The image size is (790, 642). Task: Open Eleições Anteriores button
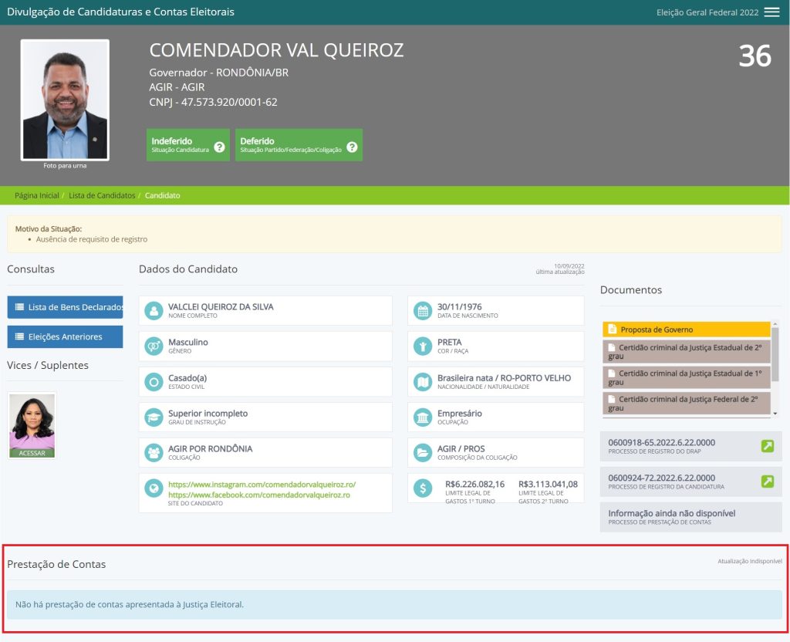point(66,337)
